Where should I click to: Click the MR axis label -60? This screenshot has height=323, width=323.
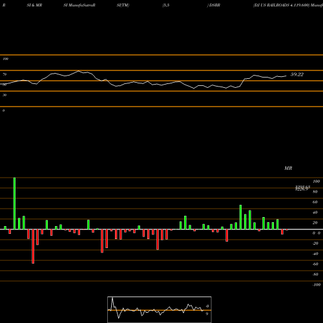tap(315, 264)
